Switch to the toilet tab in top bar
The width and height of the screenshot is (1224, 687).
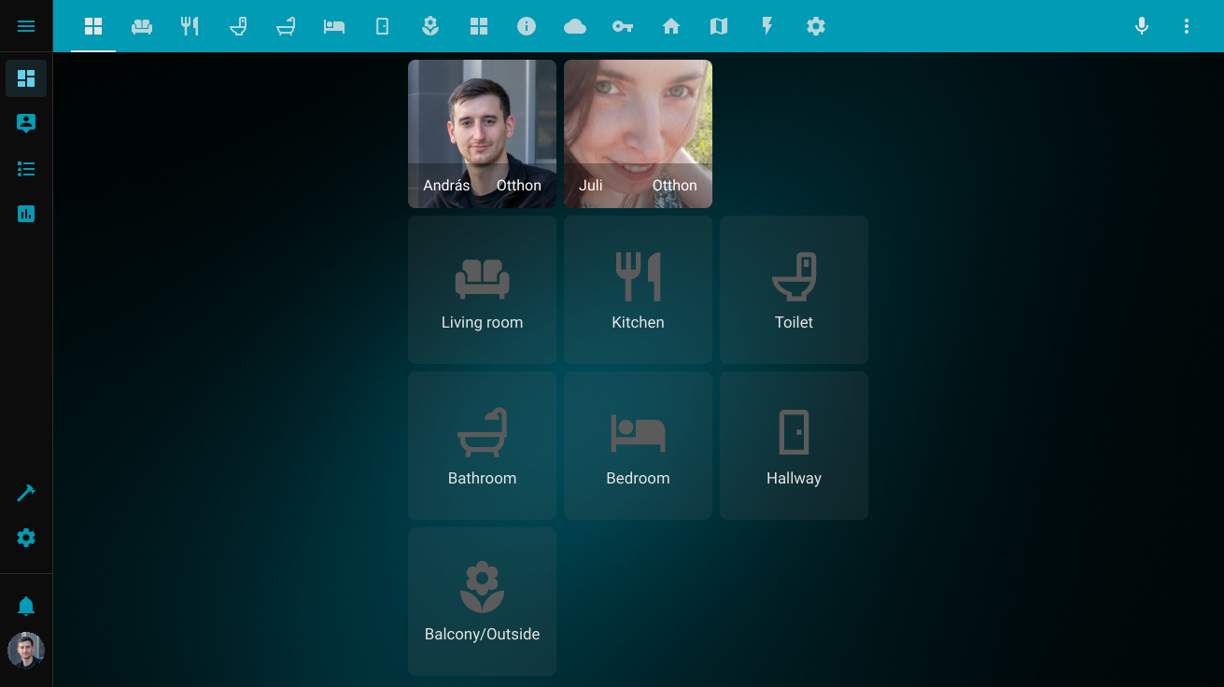point(238,26)
